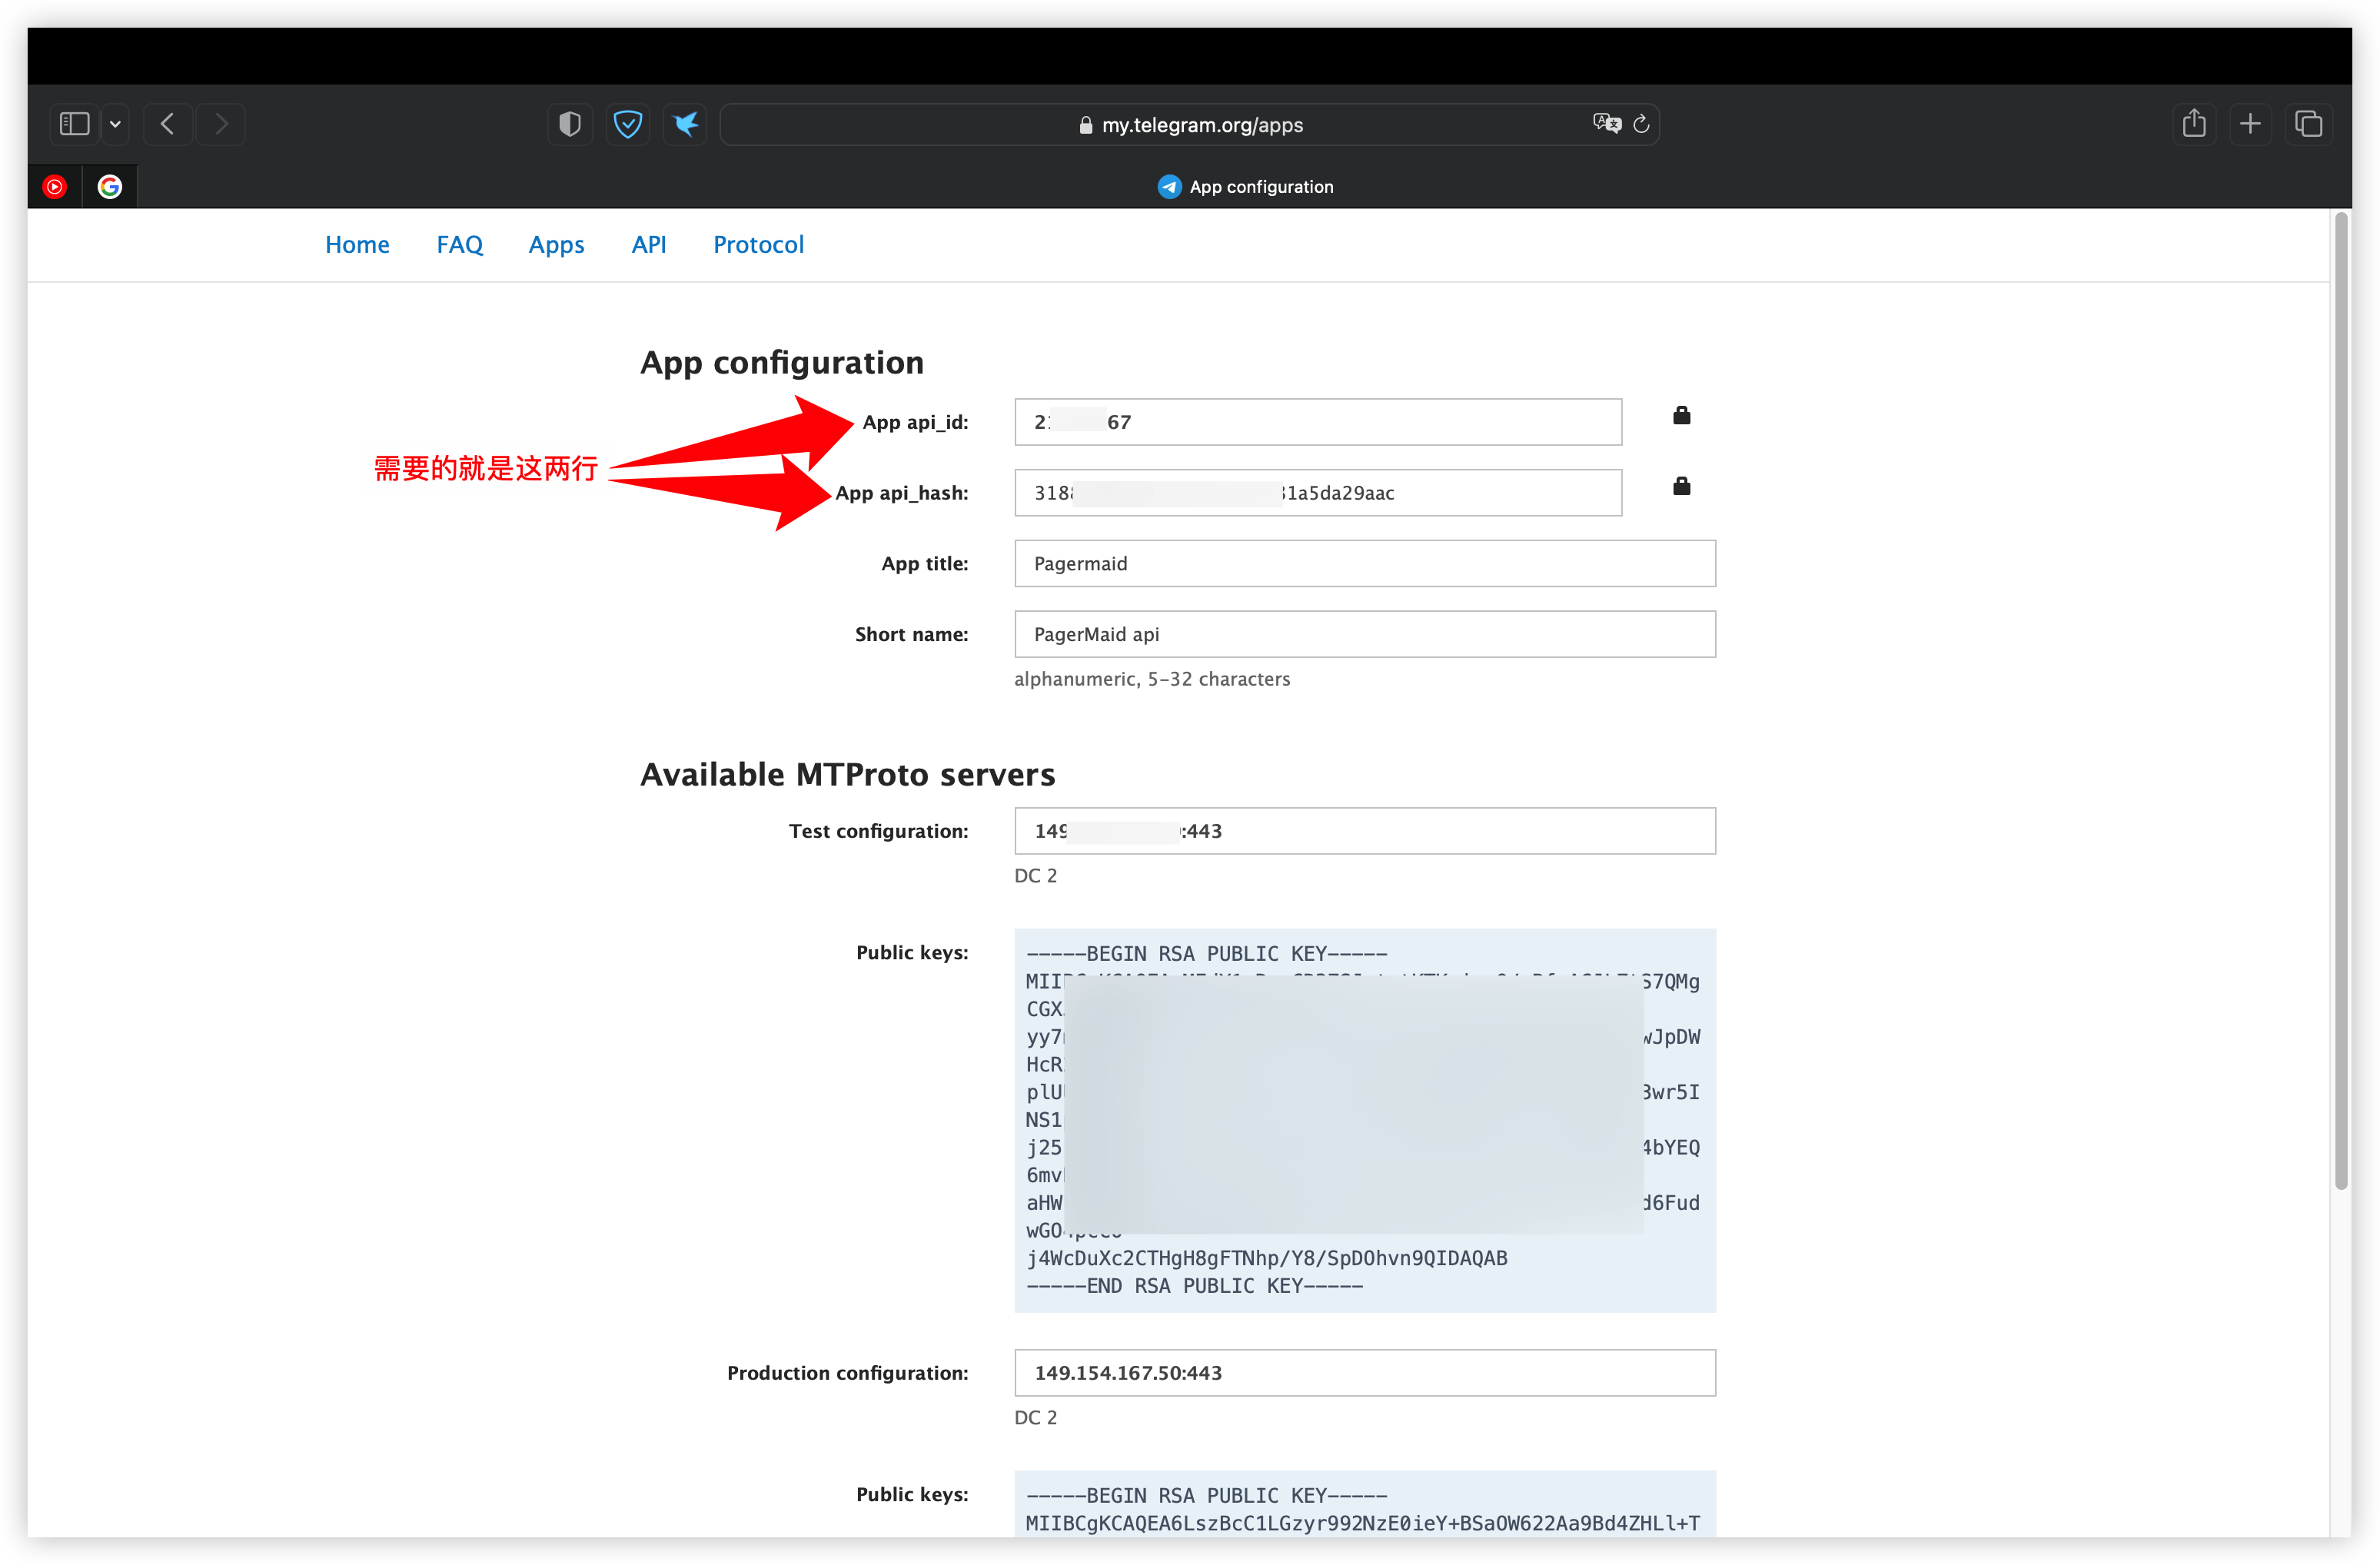Switch to the pinned Google tab

point(110,187)
